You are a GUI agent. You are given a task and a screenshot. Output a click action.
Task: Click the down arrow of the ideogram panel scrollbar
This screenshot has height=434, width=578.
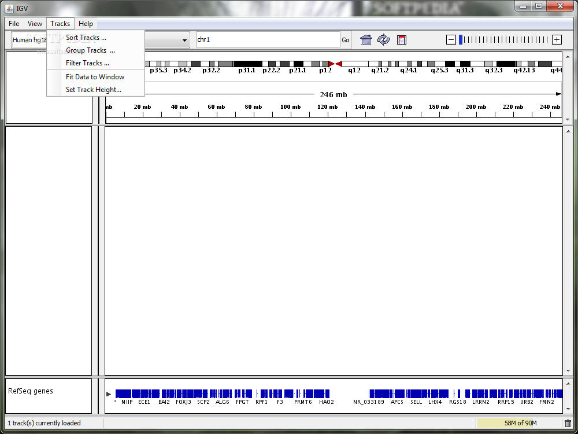[568, 120]
